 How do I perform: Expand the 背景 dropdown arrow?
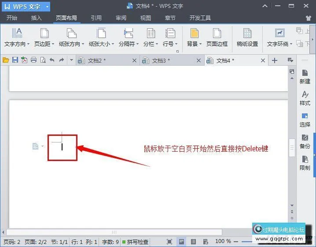(200, 44)
